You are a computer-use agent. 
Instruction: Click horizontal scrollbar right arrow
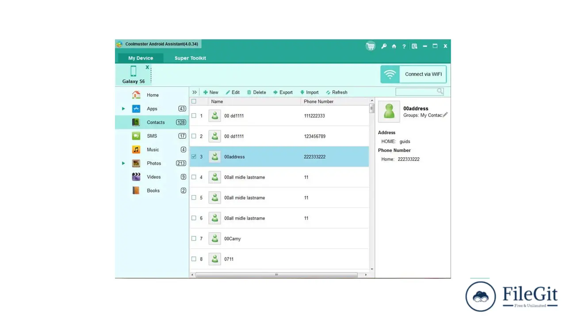[x=366, y=275]
